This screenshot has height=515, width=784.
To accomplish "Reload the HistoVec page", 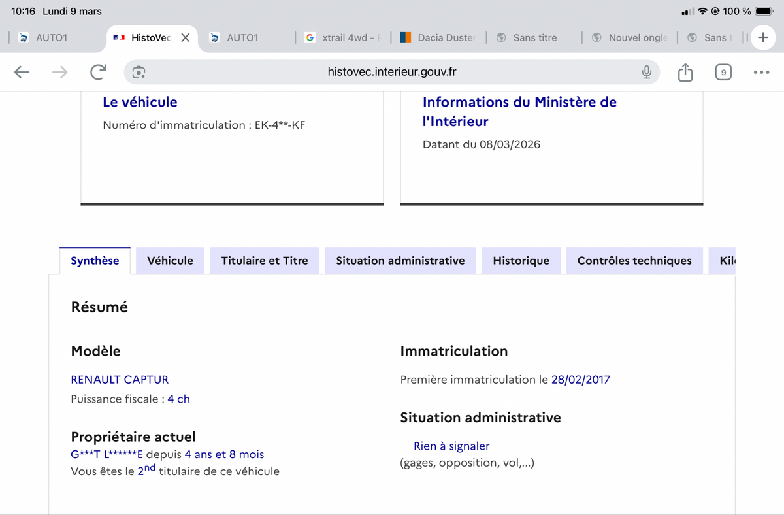I will tap(98, 72).
